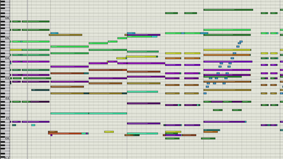
Task: Click the C1 piano key label
Action: (7, 118)
